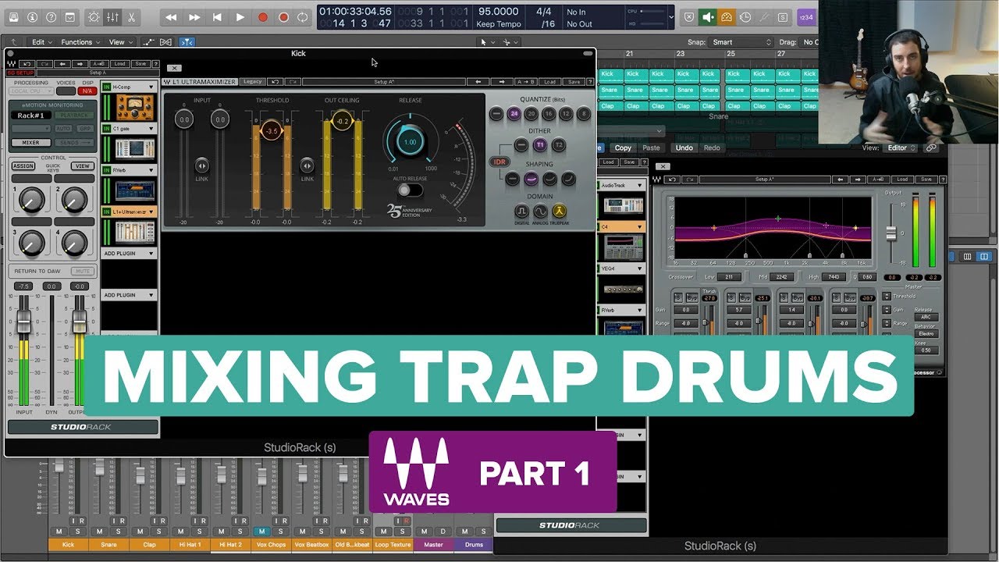The width and height of the screenshot is (999, 562).
Task: Mute the Vox Chops channel strip
Action: point(262,532)
